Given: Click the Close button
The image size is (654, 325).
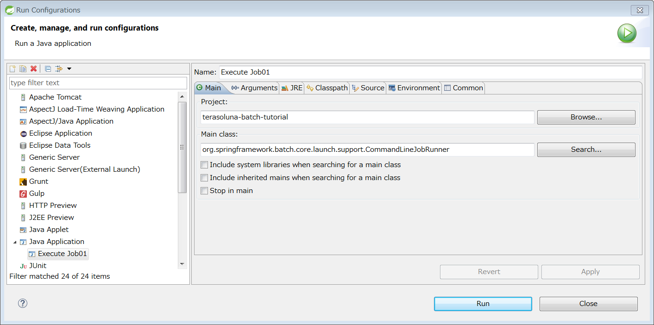Looking at the screenshot, I should 588,304.
